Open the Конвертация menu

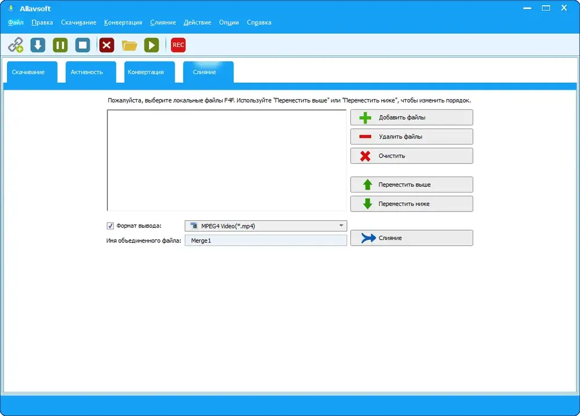click(123, 23)
